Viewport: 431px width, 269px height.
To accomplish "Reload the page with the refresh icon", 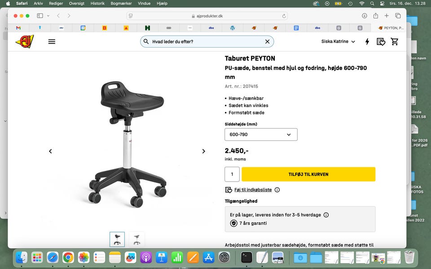I will click(x=284, y=16).
